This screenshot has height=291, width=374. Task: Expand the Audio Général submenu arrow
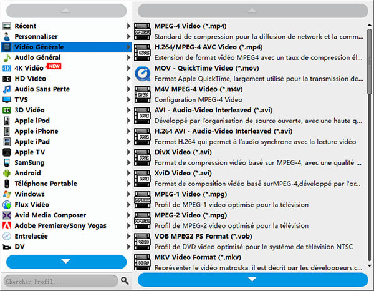point(128,57)
